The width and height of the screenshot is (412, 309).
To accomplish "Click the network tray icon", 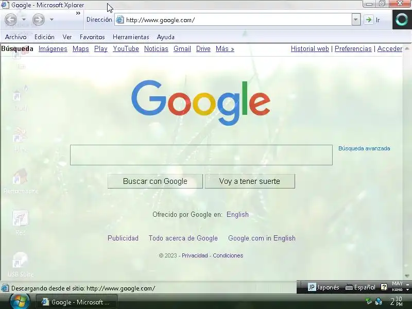I will click(369, 301).
